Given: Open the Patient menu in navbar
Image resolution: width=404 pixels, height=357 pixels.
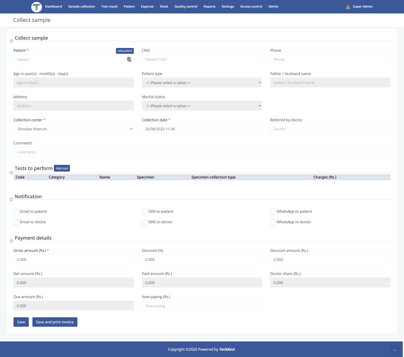Looking at the screenshot, I should coord(129,6).
